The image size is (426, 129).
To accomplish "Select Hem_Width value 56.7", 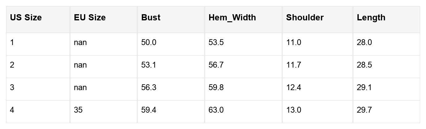I will click(243, 67).
